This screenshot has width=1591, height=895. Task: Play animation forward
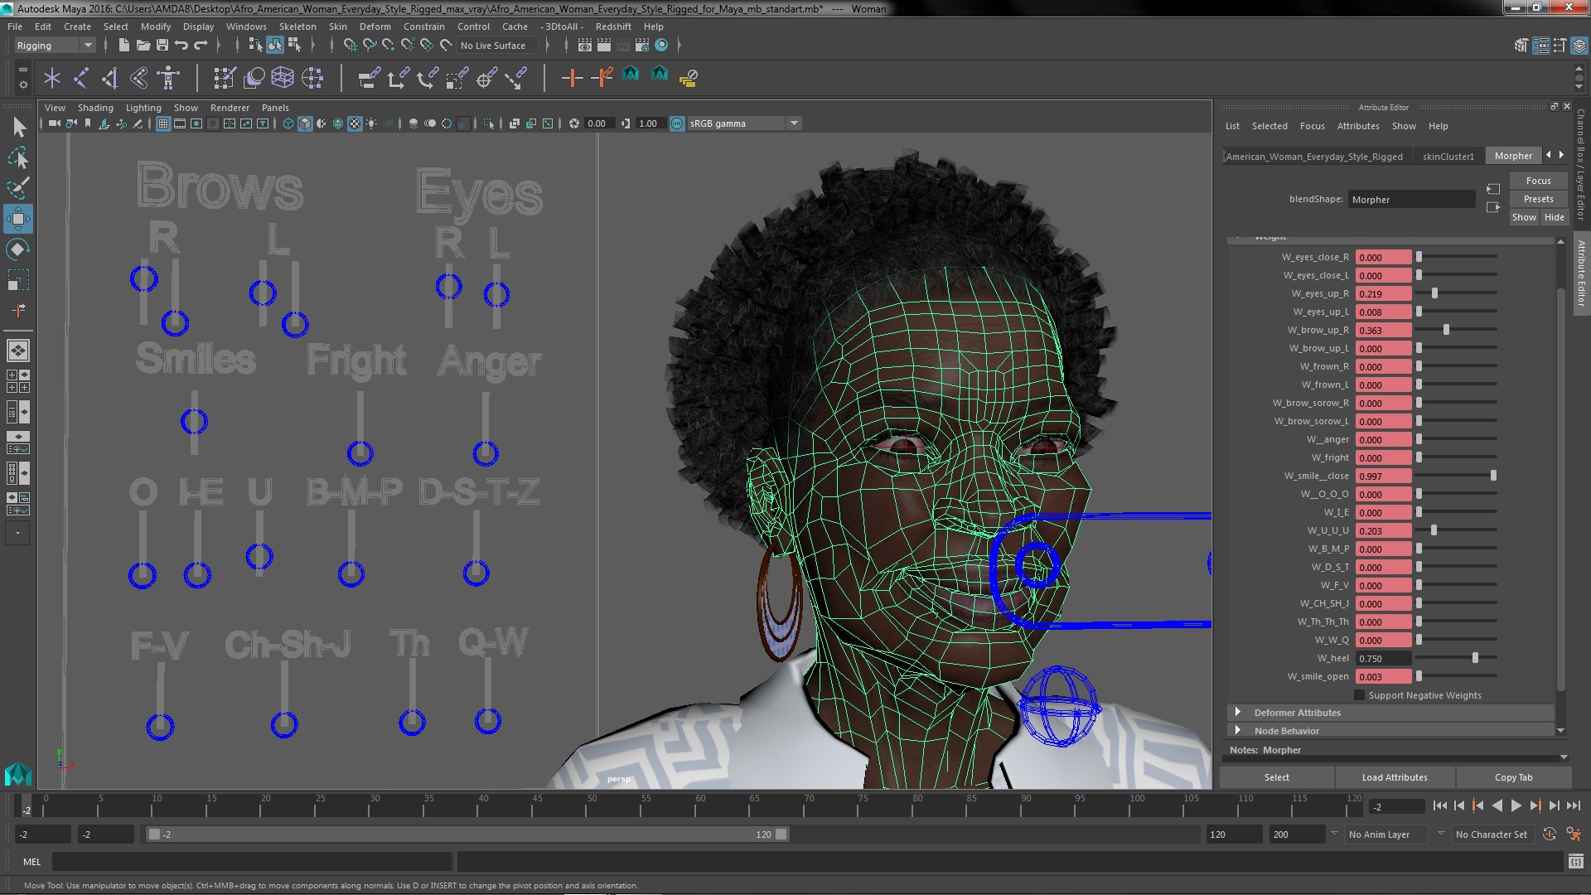(1516, 805)
